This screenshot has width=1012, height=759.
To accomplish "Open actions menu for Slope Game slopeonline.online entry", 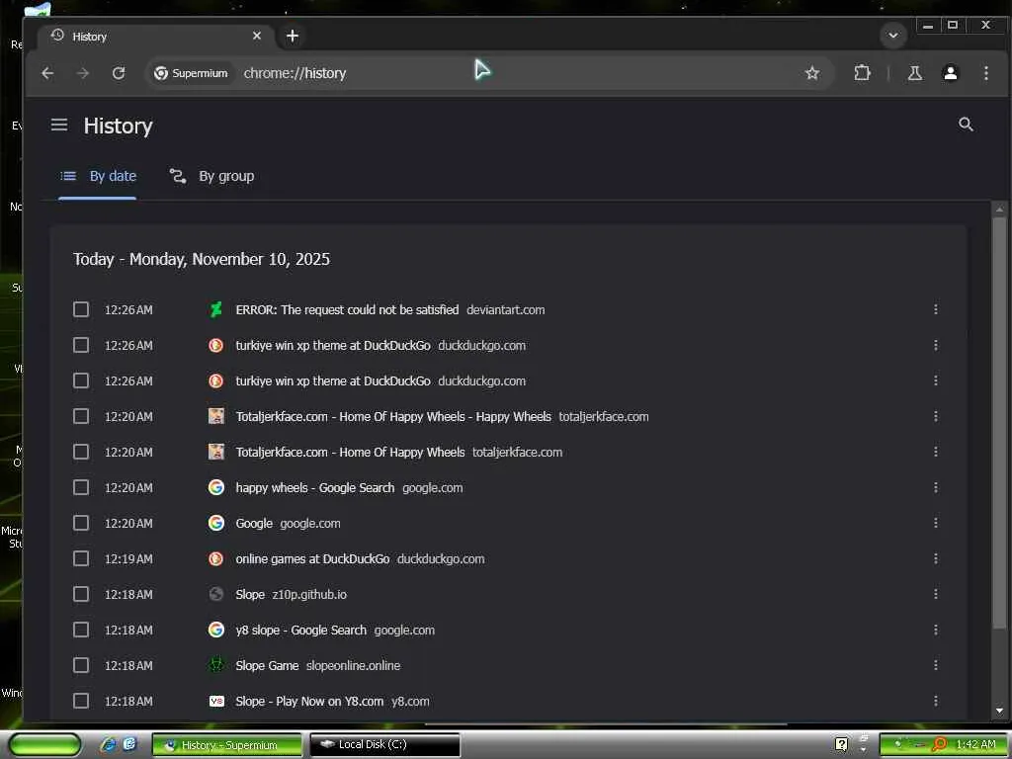I will pos(935,665).
